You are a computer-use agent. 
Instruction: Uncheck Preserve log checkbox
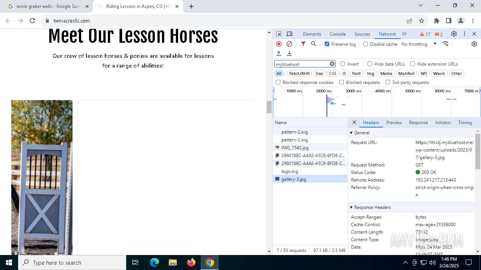pyautogui.click(x=327, y=44)
